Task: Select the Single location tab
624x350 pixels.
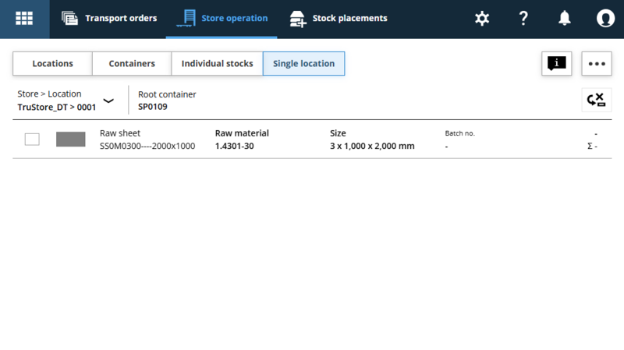Action: click(x=303, y=64)
